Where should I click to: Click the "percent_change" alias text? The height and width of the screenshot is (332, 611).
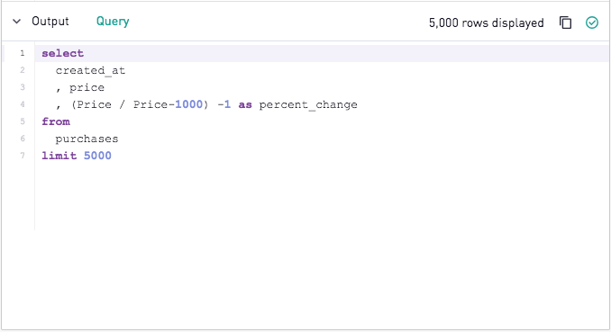[x=308, y=104]
